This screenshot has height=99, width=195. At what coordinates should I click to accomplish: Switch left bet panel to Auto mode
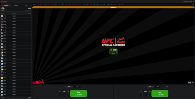pyautogui.click(x=77, y=87)
